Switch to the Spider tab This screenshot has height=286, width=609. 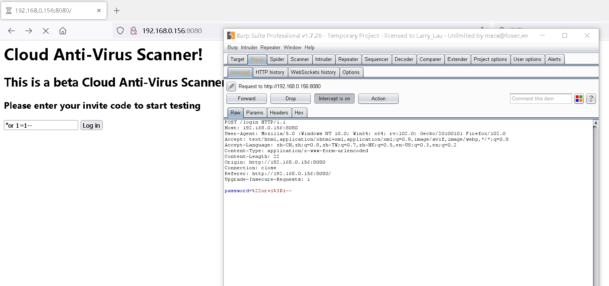click(277, 59)
